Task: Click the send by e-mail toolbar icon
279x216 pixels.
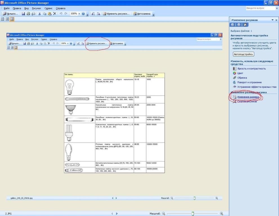Action: 33,14
